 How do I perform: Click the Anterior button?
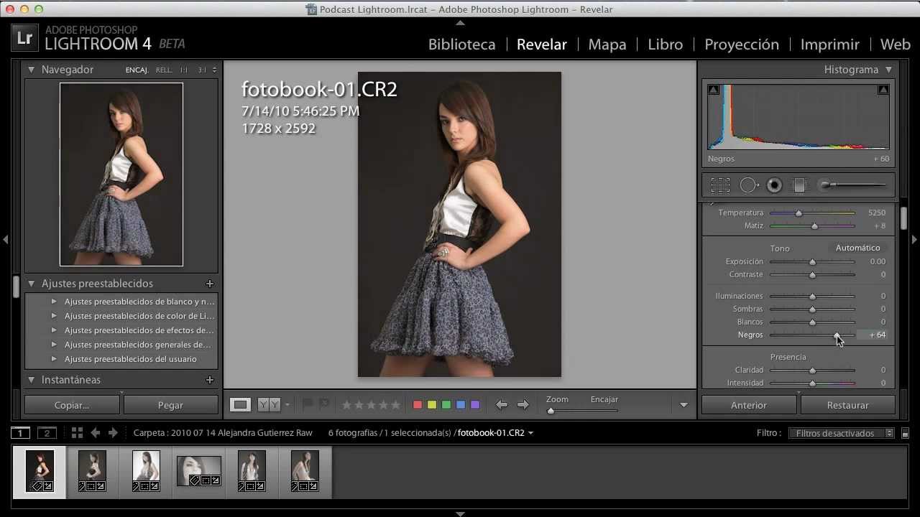click(x=749, y=405)
